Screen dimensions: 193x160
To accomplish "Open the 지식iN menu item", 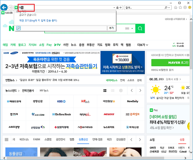I will (32, 45).
